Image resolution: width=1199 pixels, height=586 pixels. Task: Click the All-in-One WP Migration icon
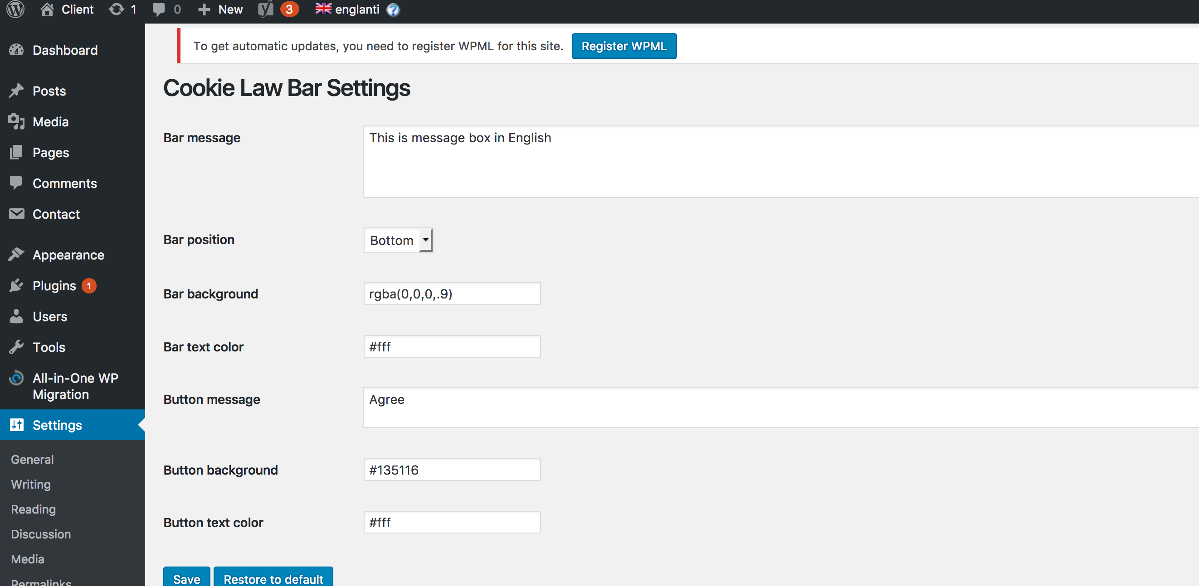[x=16, y=378]
